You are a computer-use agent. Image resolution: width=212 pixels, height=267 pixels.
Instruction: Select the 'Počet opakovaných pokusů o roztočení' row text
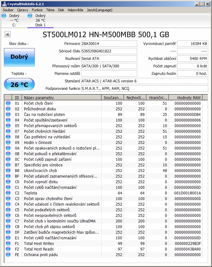pos(62,148)
